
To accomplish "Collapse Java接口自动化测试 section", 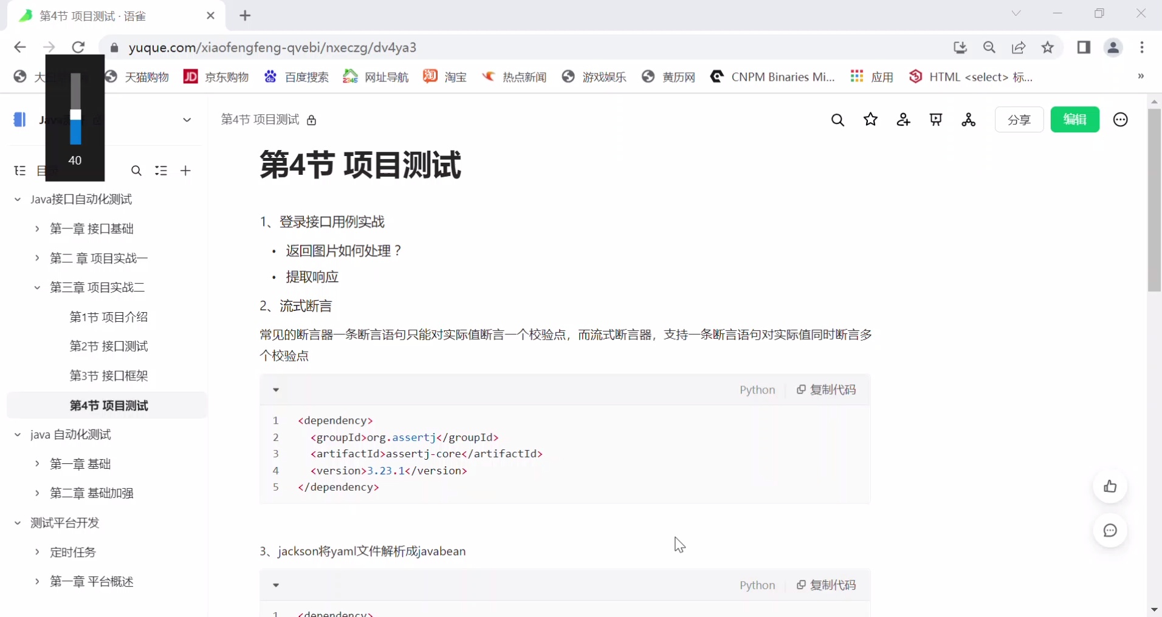I will click(x=17, y=199).
